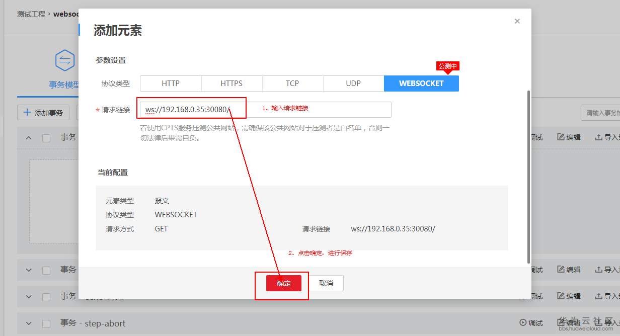Collapse the expanded 事务 row with up chevron
Image resolution: width=620 pixels, height=336 pixels.
point(29,138)
